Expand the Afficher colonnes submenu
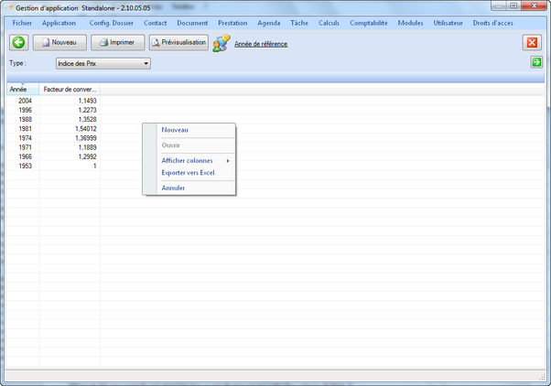 [189, 160]
